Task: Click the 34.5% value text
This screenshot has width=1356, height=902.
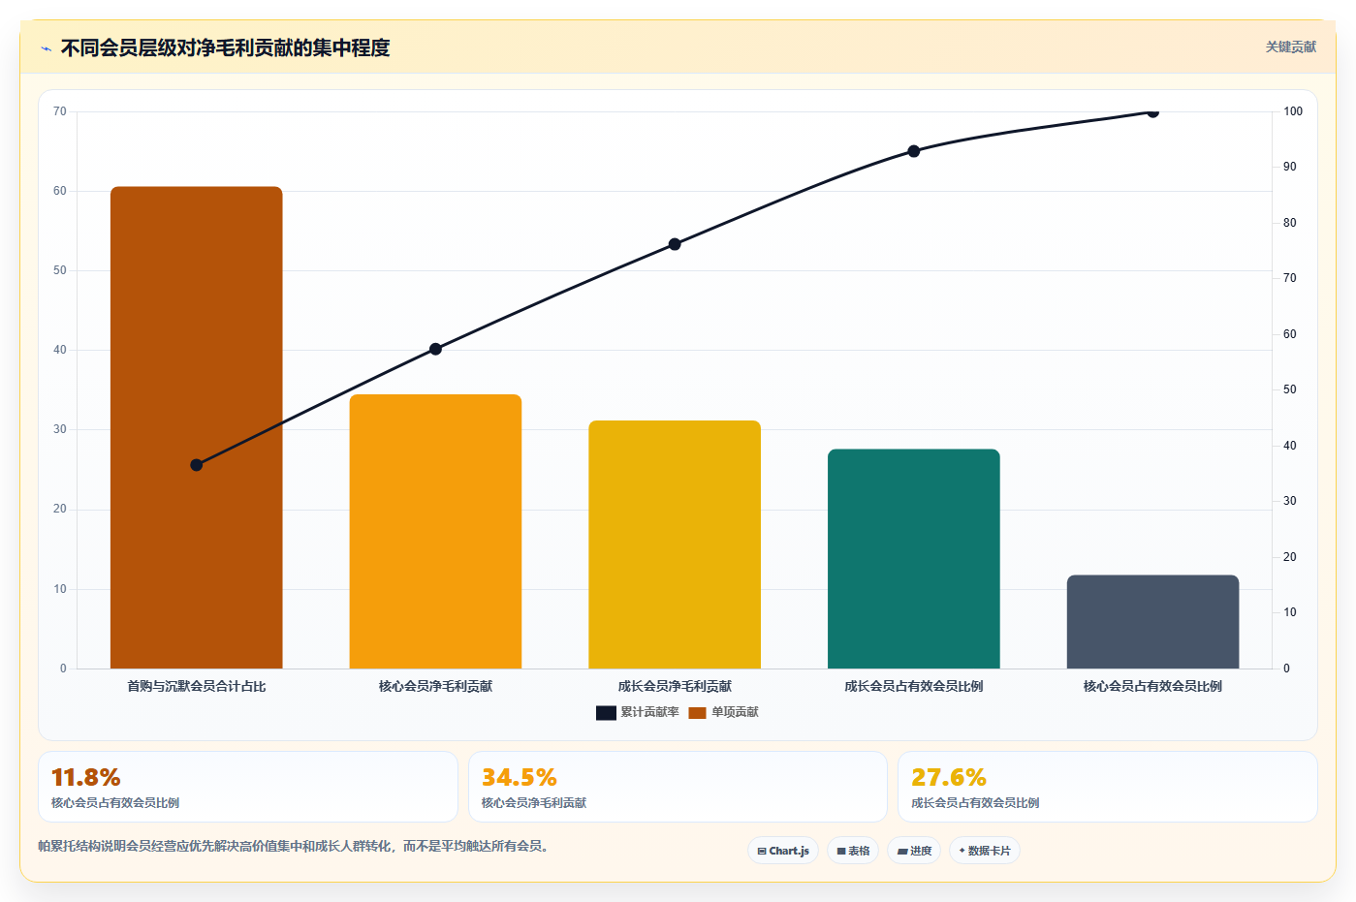Action: (520, 777)
